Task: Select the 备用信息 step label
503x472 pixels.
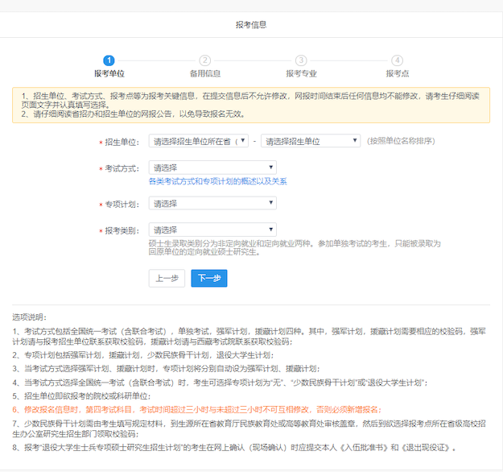Action: pyautogui.click(x=204, y=73)
